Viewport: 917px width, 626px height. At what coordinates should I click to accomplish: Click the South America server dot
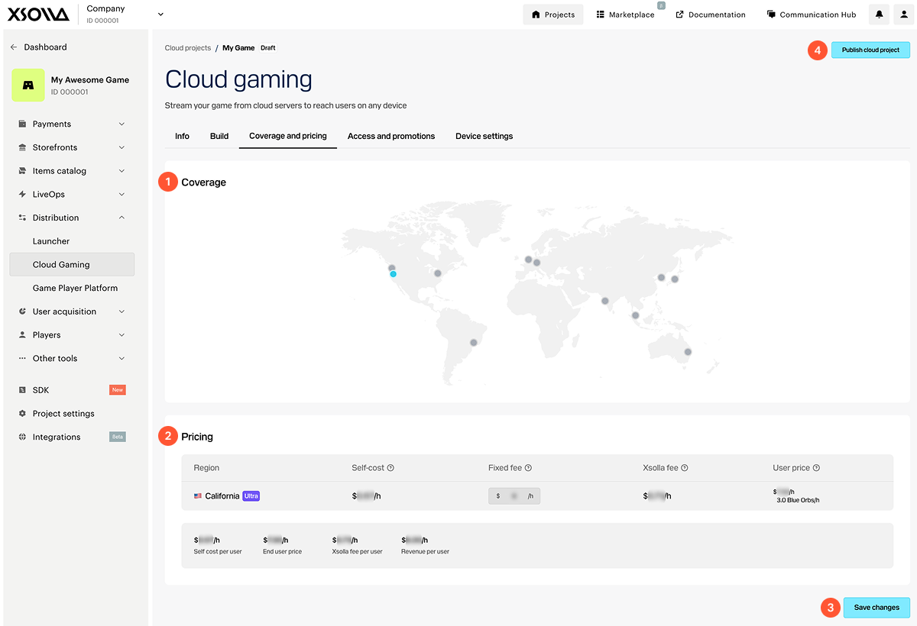pyautogui.click(x=474, y=343)
